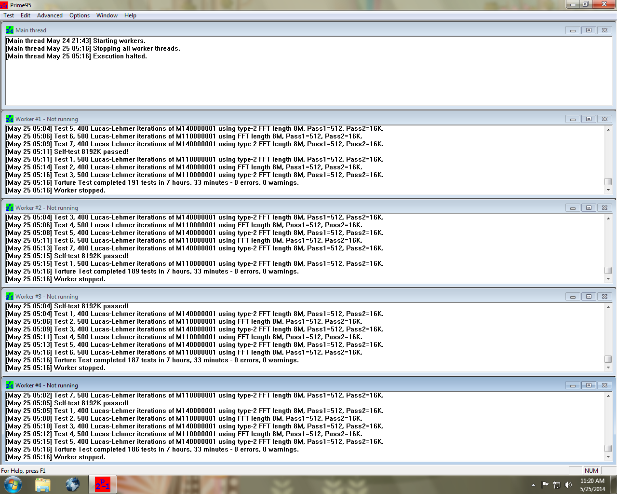Open the Help menu
Image resolution: width=617 pixels, height=494 pixels.
(x=130, y=15)
